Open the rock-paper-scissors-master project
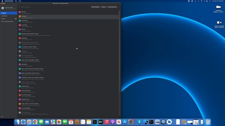The image size is (225, 126). pos(69,48)
